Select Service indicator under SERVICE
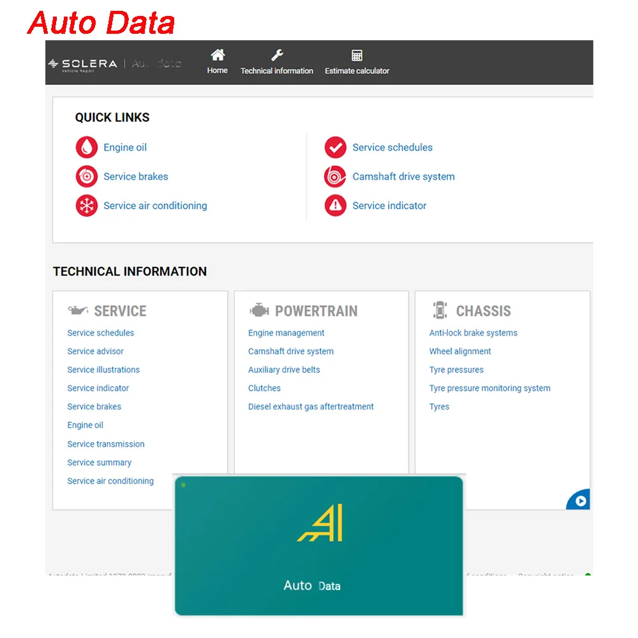The height and width of the screenshot is (638, 638). (98, 388)
